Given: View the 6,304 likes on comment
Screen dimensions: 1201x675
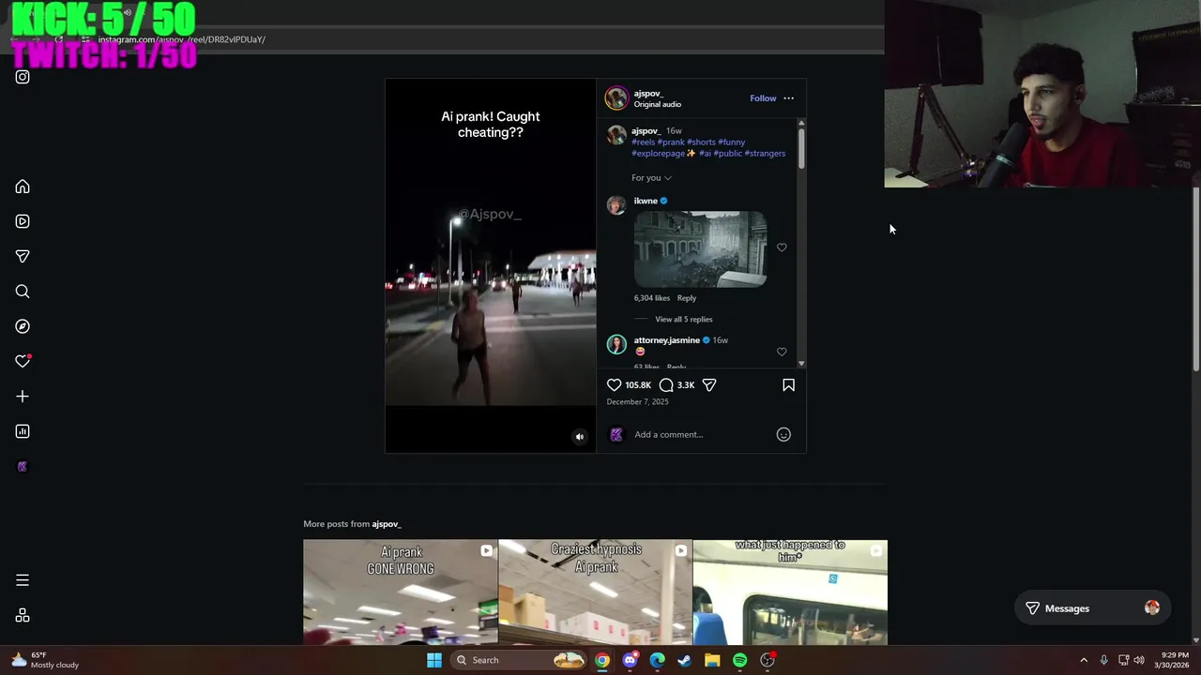Looking at the screenshot, I should [652, 298].
